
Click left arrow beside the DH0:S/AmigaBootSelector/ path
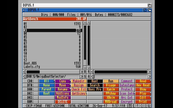point(24,77)
